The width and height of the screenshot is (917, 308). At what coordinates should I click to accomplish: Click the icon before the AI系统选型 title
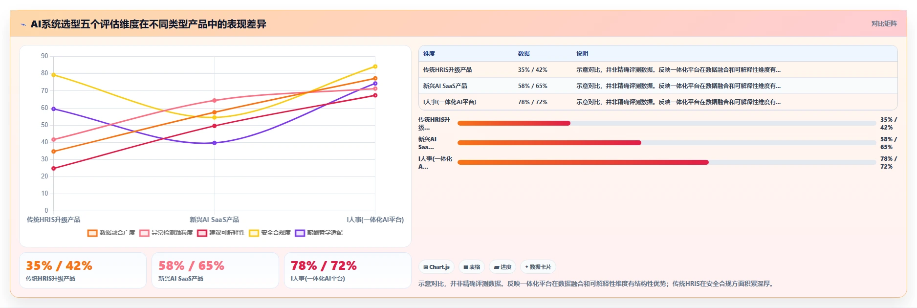tap(23, 24)
